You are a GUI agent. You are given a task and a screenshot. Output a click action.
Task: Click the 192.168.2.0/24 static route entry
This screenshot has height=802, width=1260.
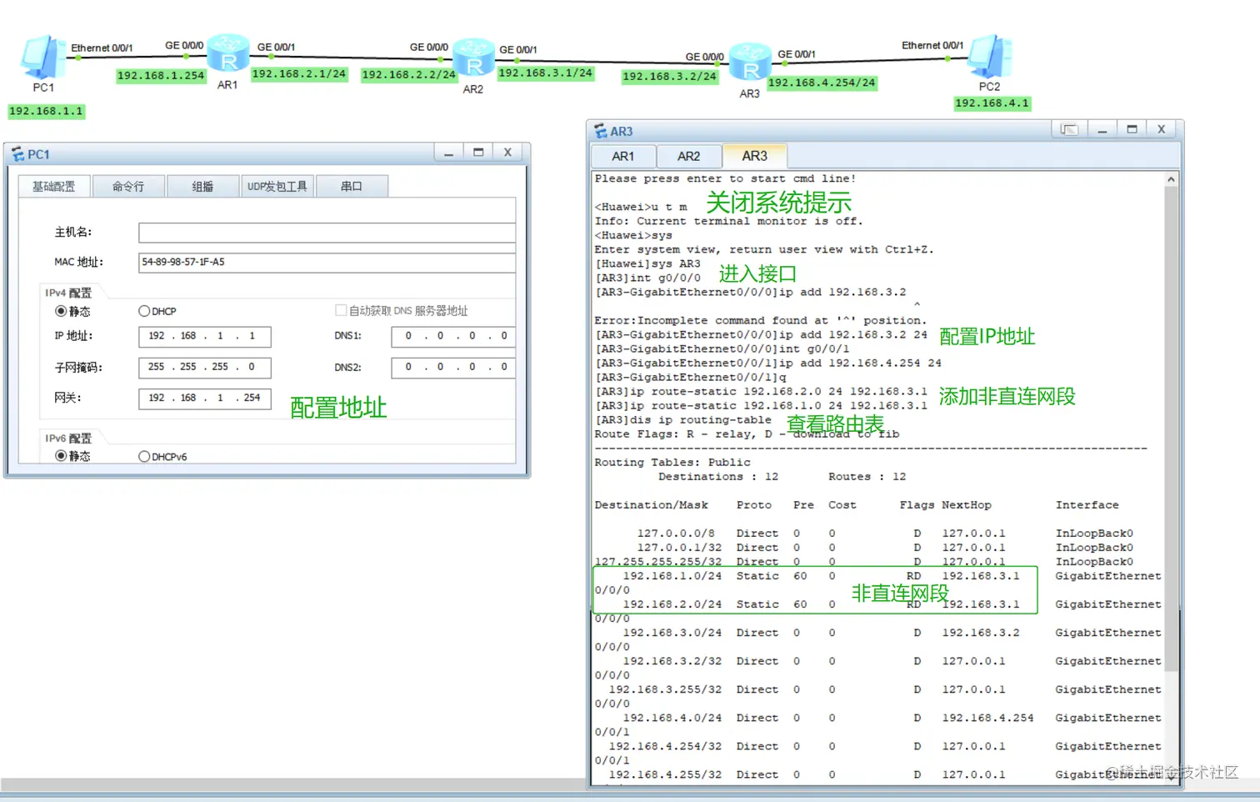(877, 604)
